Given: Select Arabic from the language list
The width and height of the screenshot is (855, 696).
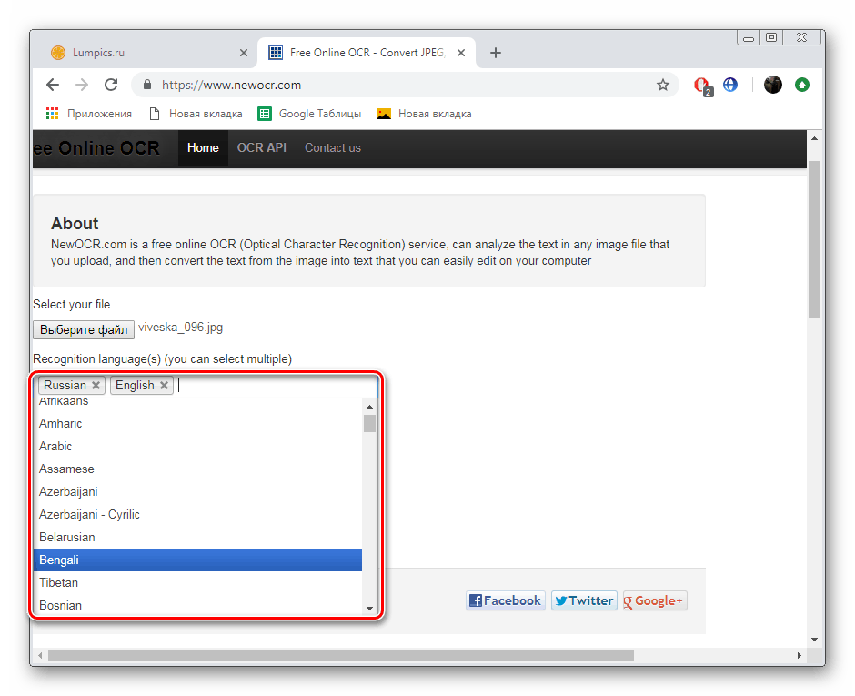Looking at the screenshot, I should tap(197, 446).
